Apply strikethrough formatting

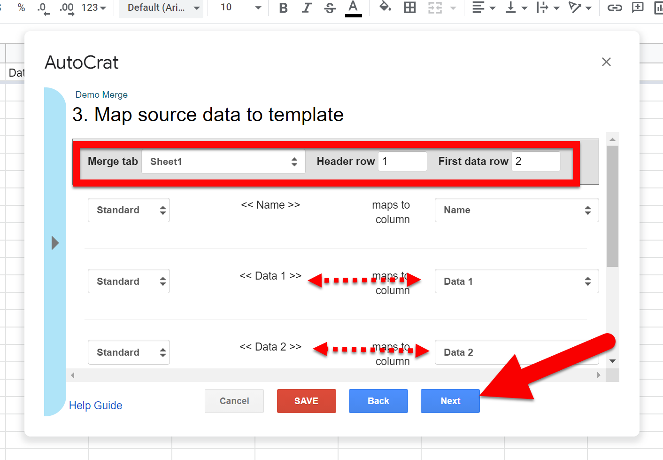[330, 8]
